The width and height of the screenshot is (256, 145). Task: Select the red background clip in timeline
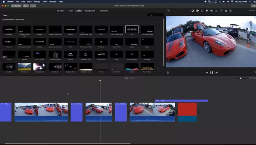(x=187, y=112)
